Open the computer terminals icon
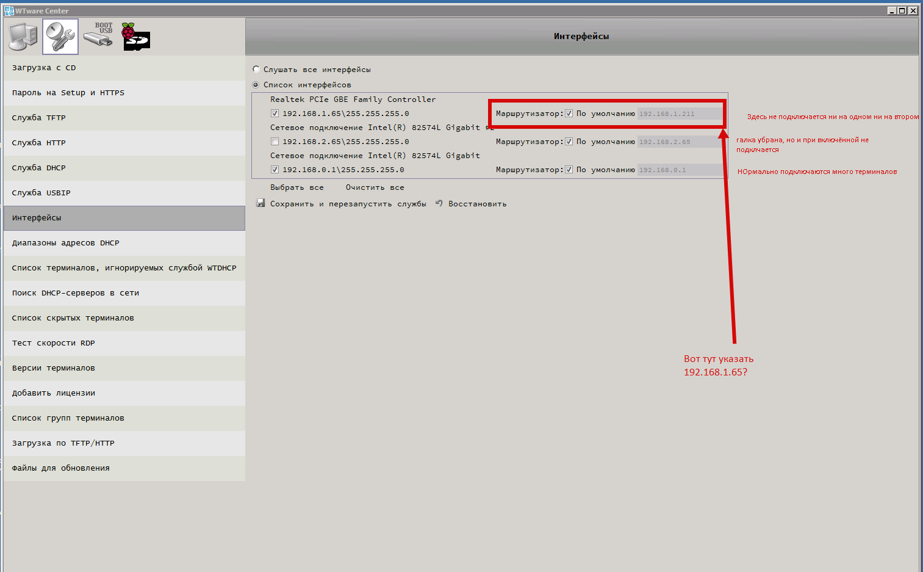Screen dimensions: 923x572 (23, 37)
